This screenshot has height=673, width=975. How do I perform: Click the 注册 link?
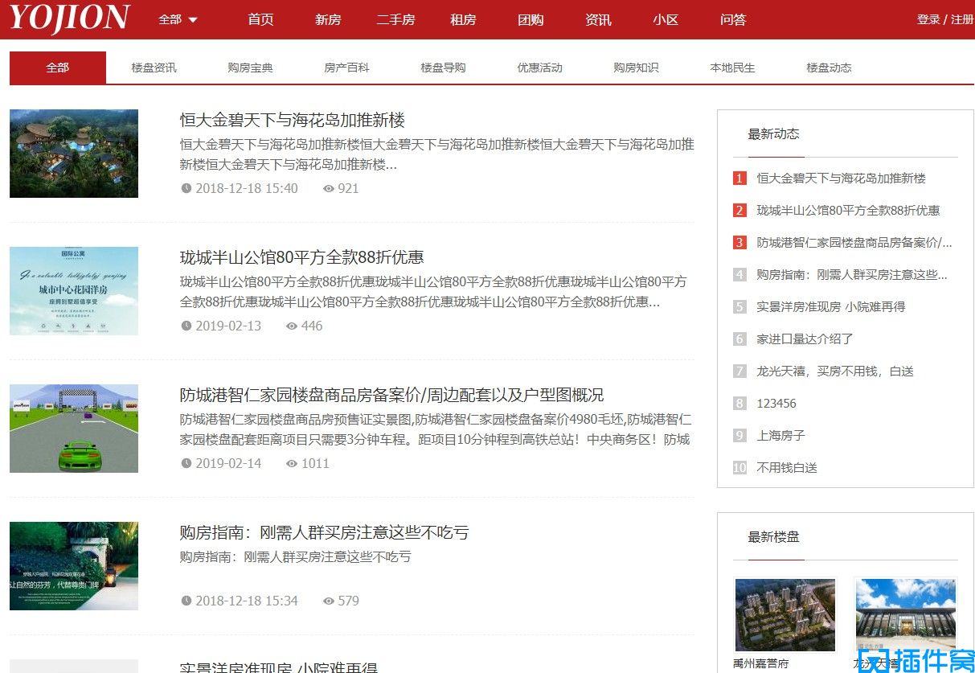tap(962, 19)
